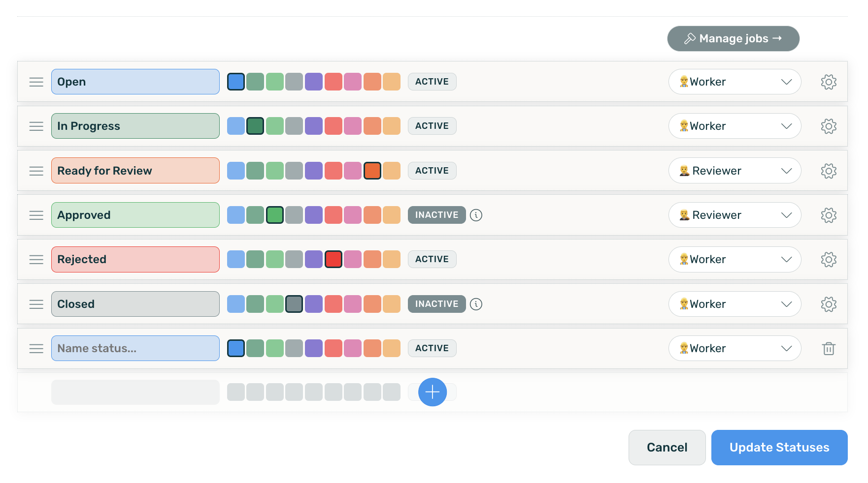Click the info icon next to Approved's INACTIVE badge
The height and width of the screenshot is (483, 868).
(x=476, y=215)
